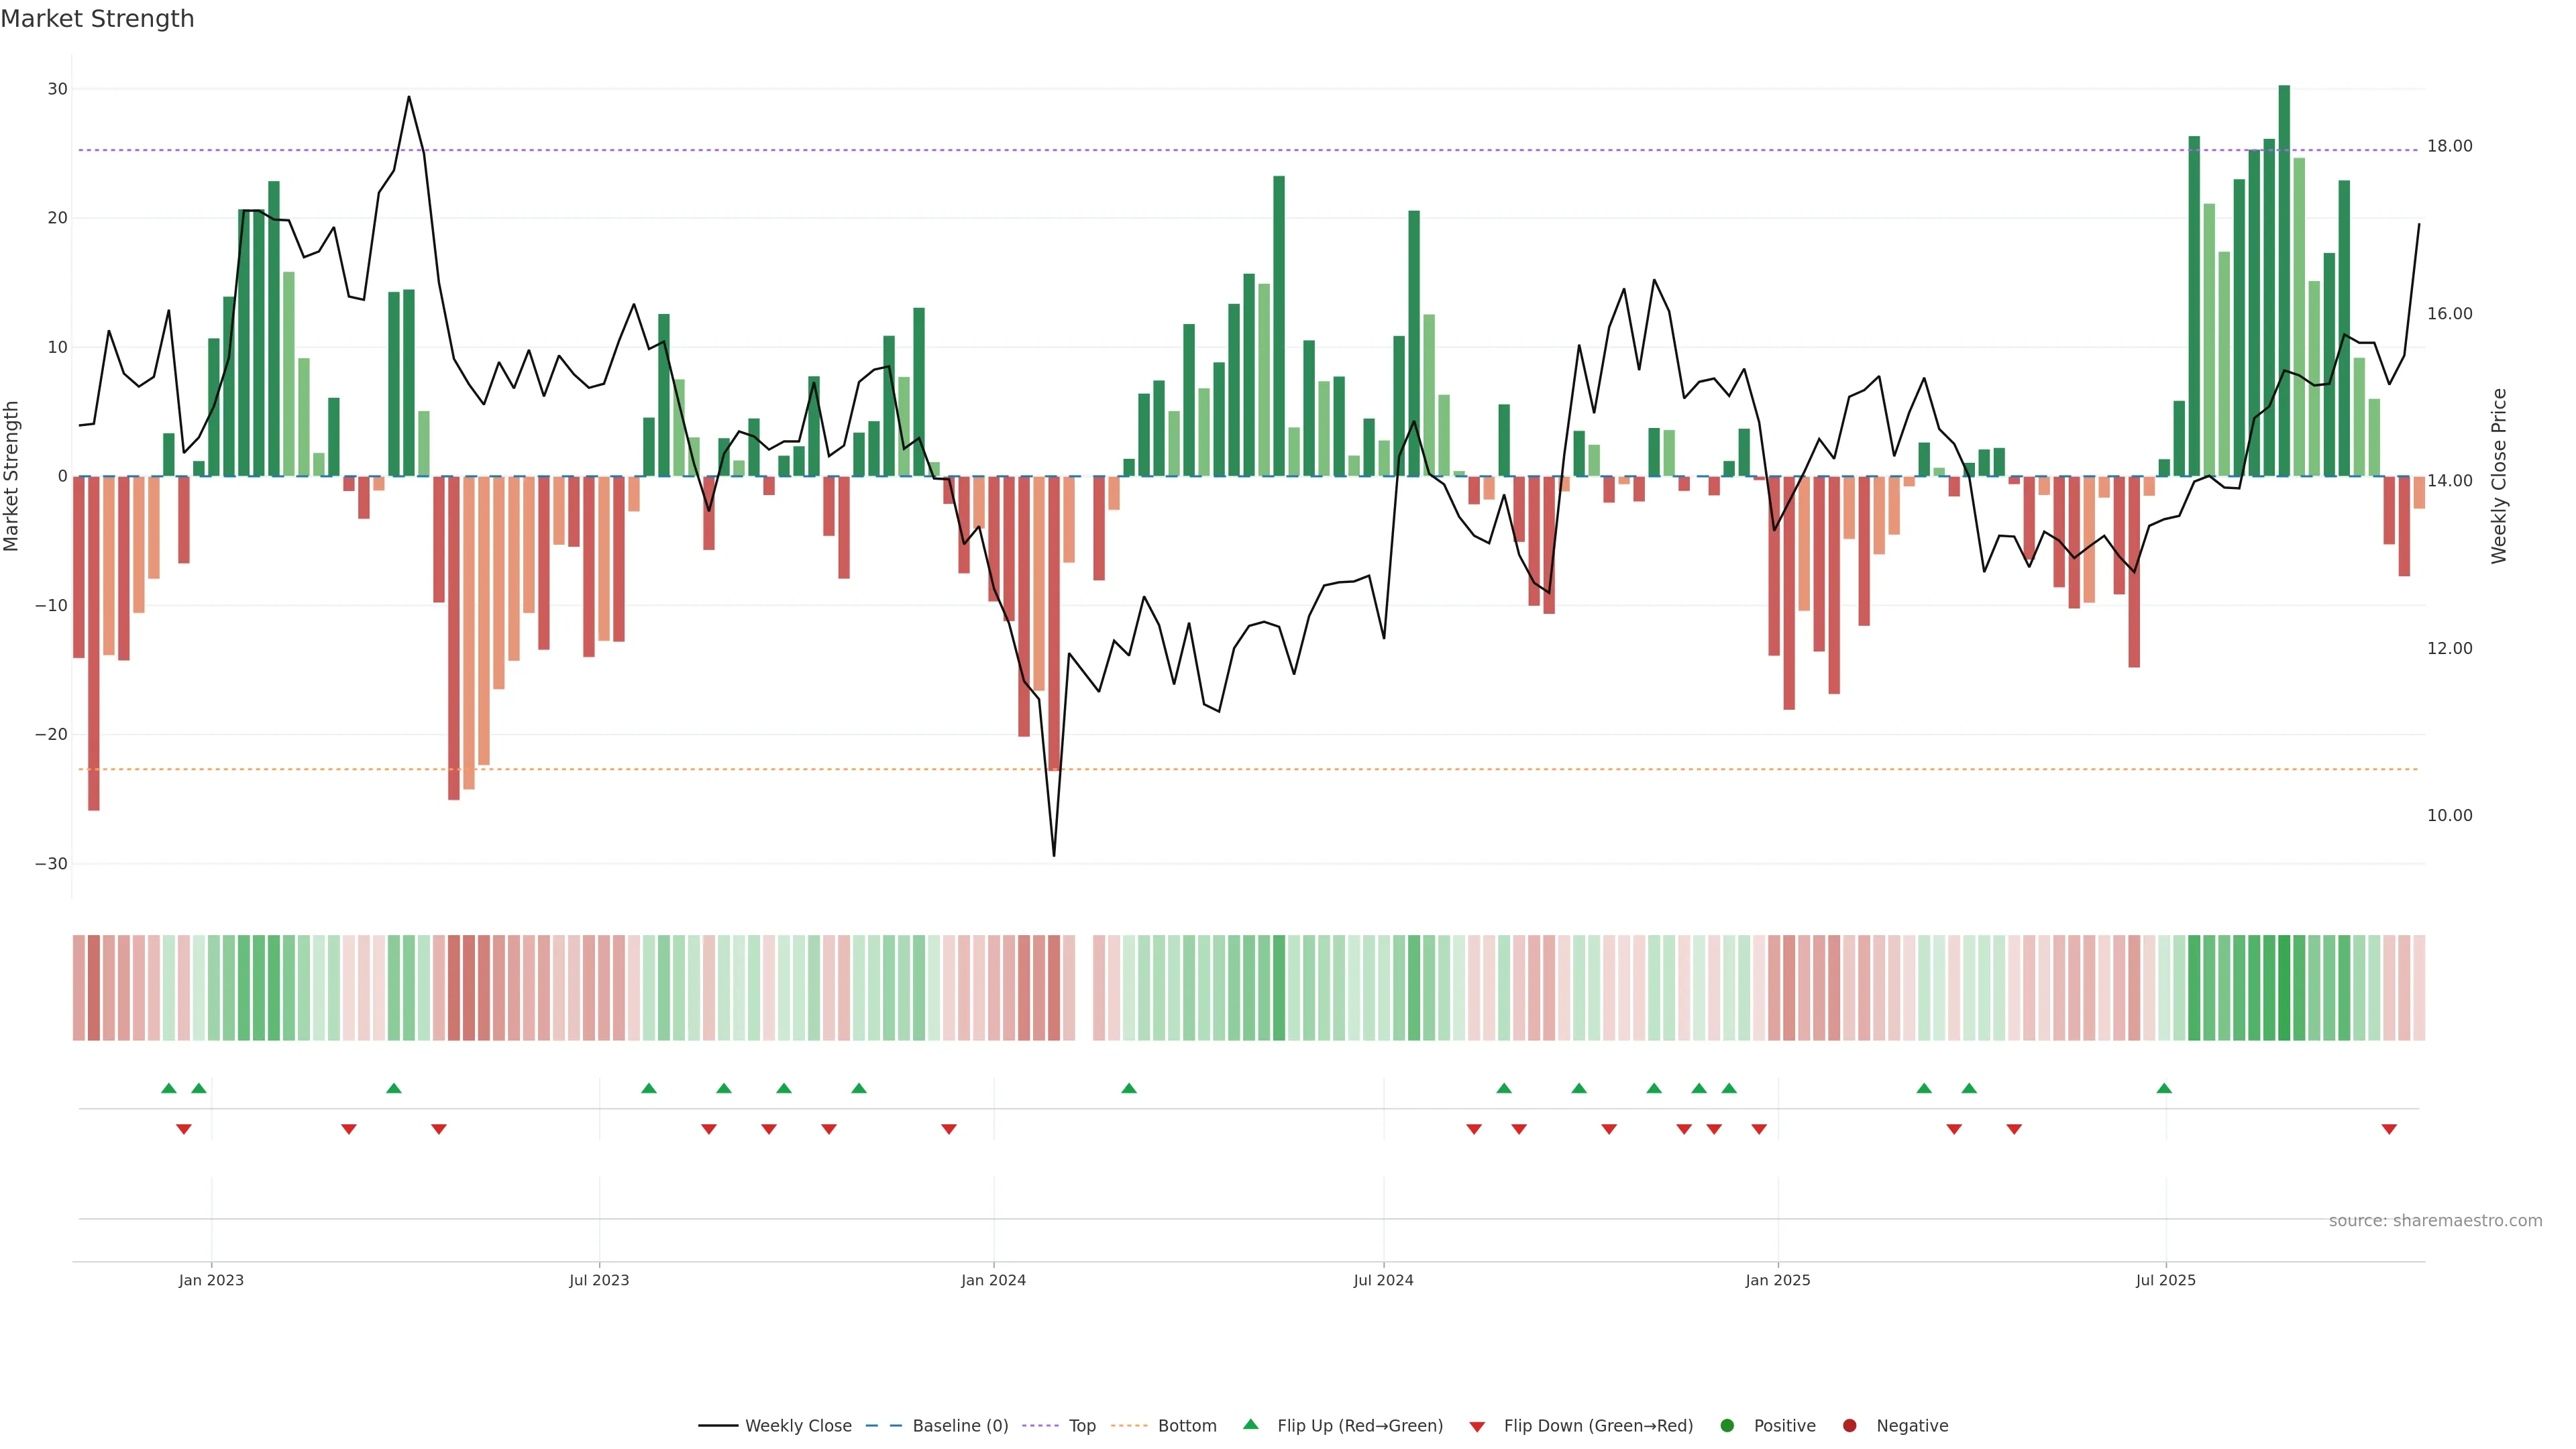Click the Weekly Close Price axis title
The height and width of the screenshot is (1449, 2576).
click(2499, 476)
